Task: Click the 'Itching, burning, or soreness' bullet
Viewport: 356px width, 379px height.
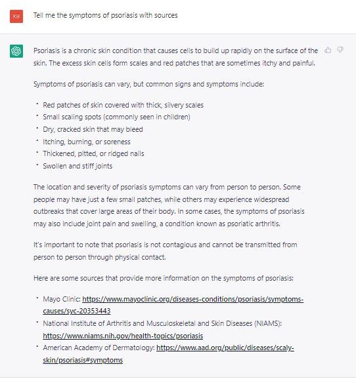Action: tap(87, 142)
